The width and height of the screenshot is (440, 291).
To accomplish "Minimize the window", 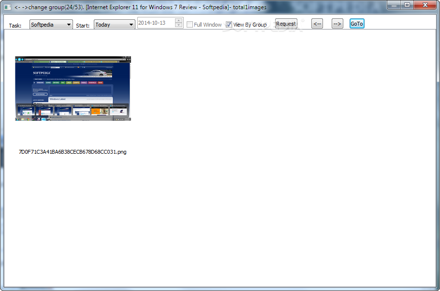I will pos(394,5).
